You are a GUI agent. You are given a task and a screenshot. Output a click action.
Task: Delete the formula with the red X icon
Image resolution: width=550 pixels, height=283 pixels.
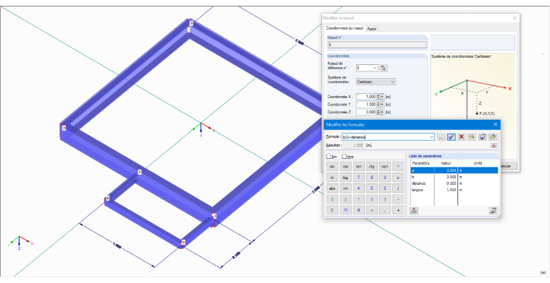pos(462,137)
